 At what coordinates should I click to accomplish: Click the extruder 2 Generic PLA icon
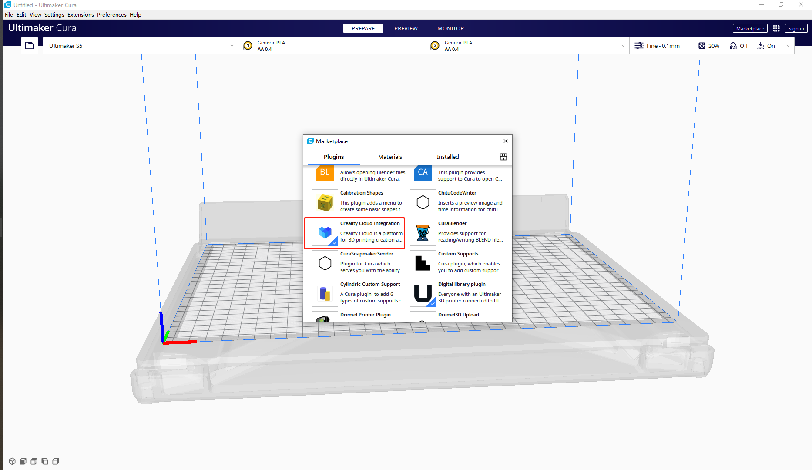pos(435,46)
